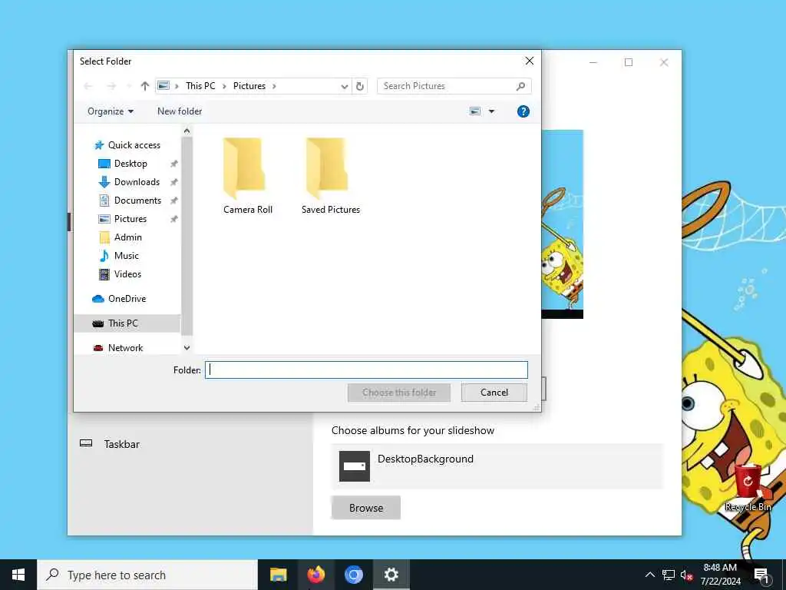
Task: Open File Explorer from the taskbar
Action: [278, 575]
